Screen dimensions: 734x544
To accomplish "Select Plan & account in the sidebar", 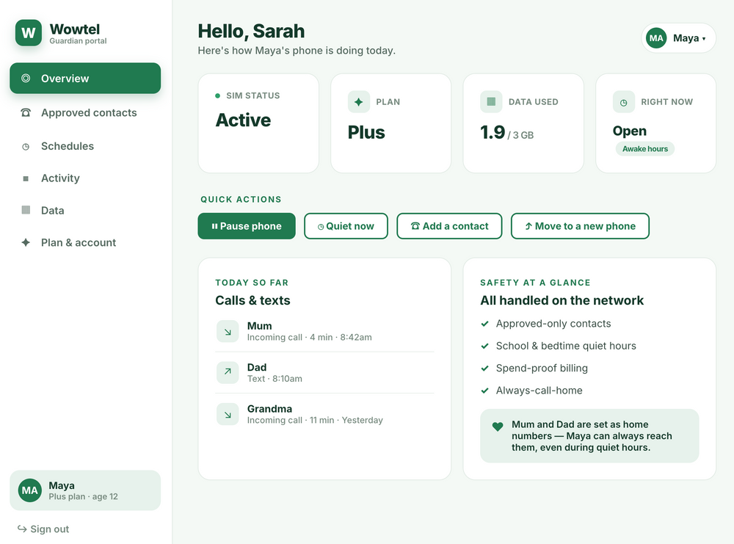I will pos(85,242).
